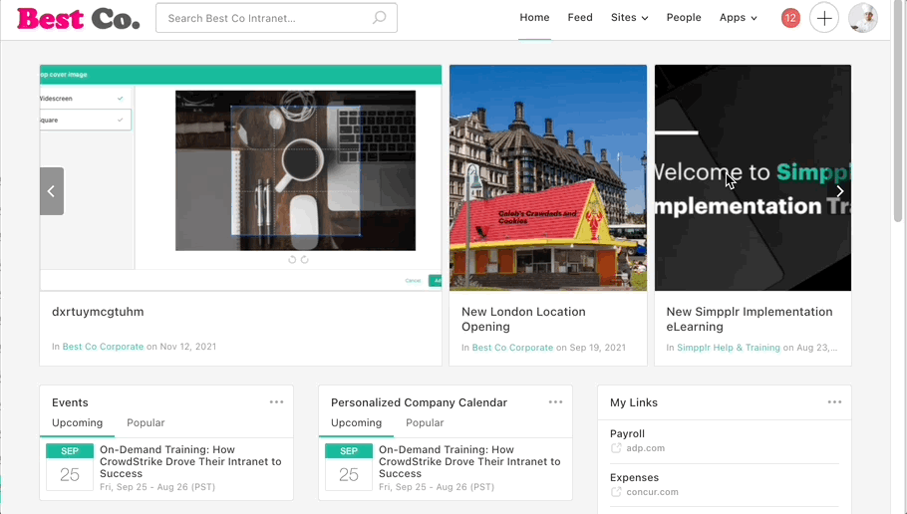Open Personalized Company Calendar three-dot menu
This screenshot has height=514, width=907.
pos(555,402)
